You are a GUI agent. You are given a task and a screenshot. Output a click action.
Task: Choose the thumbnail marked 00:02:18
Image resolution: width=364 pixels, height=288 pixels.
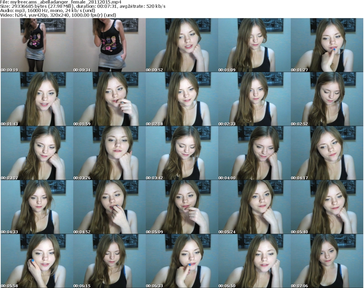pyautogui.click(x=182, y=99)
